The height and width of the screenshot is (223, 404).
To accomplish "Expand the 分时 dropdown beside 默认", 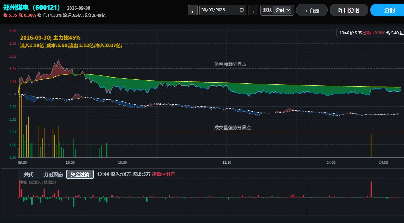I will (283, 10).
